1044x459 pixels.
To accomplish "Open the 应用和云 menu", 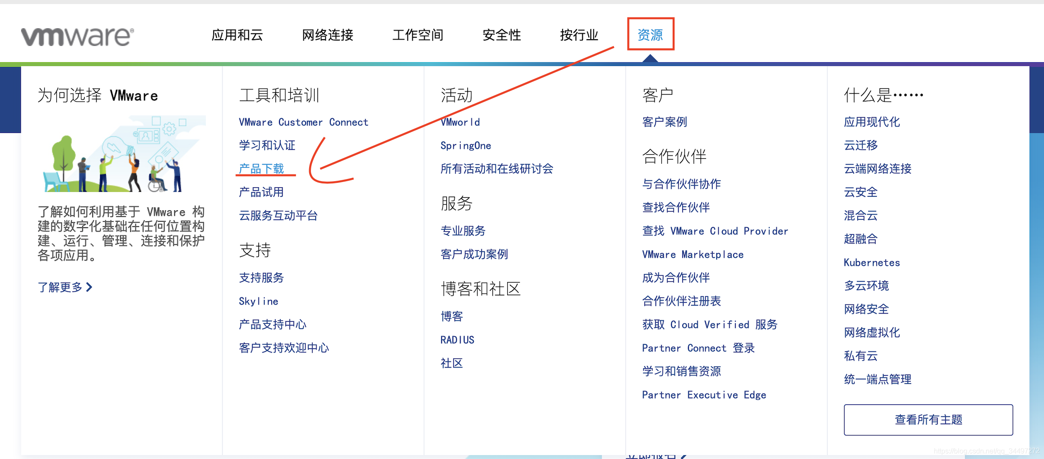I will 237,35.
